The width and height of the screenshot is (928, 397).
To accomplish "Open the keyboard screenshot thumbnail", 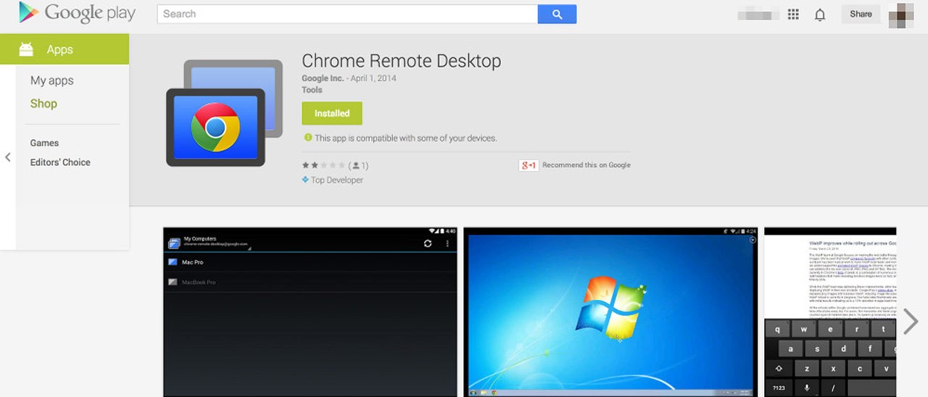I will click(x=830, y=312).
